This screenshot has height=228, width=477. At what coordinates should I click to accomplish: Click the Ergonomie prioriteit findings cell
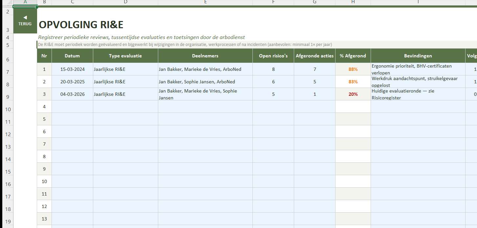[x=418, y=69]
